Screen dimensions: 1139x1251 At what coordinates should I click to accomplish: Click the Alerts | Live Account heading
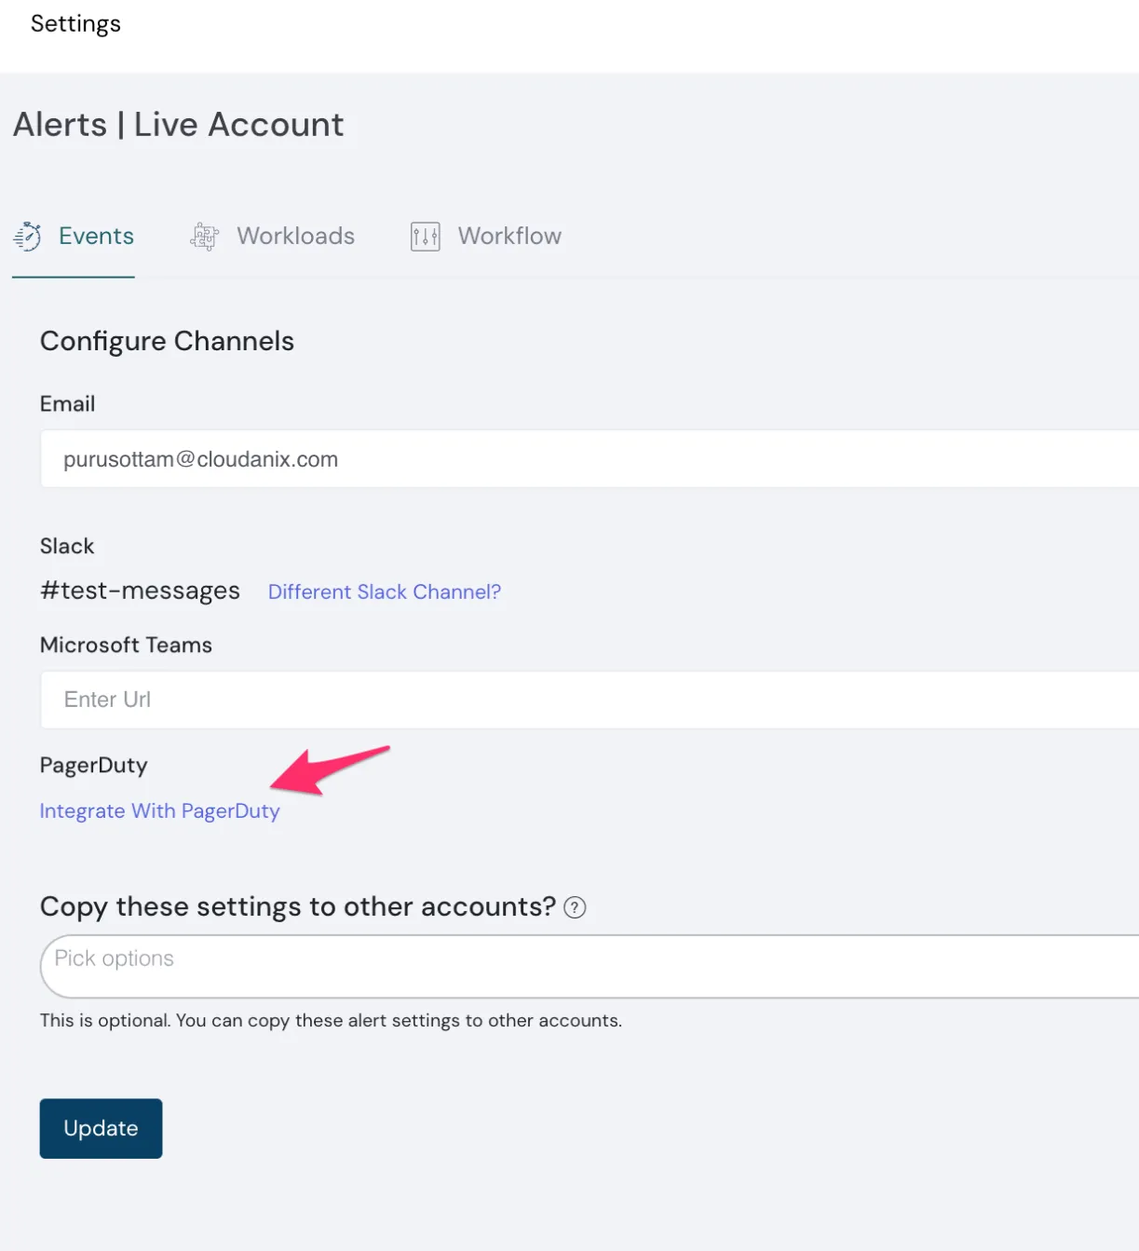click(x=179, y=125)
